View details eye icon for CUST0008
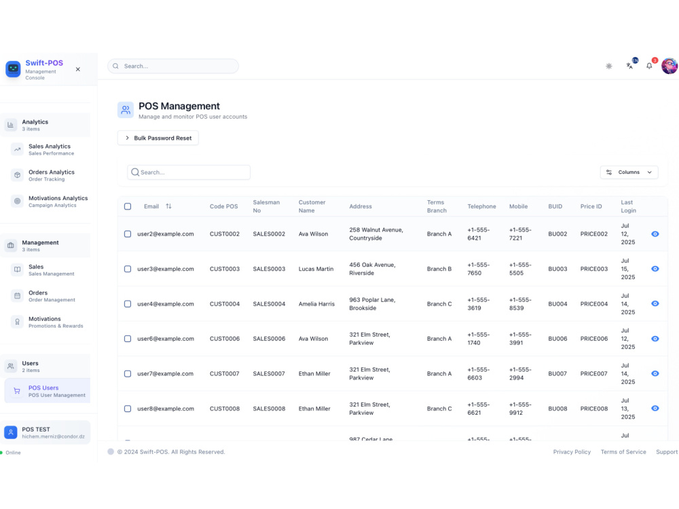Screen dimensions: 679x509 coord(655,409)
